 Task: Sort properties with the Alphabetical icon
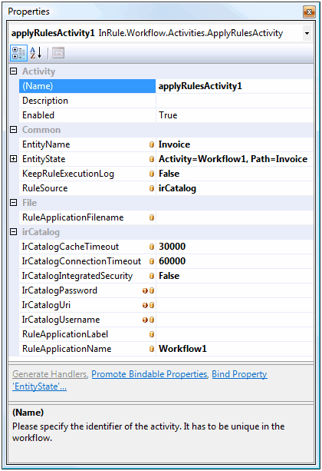[36, 53]
